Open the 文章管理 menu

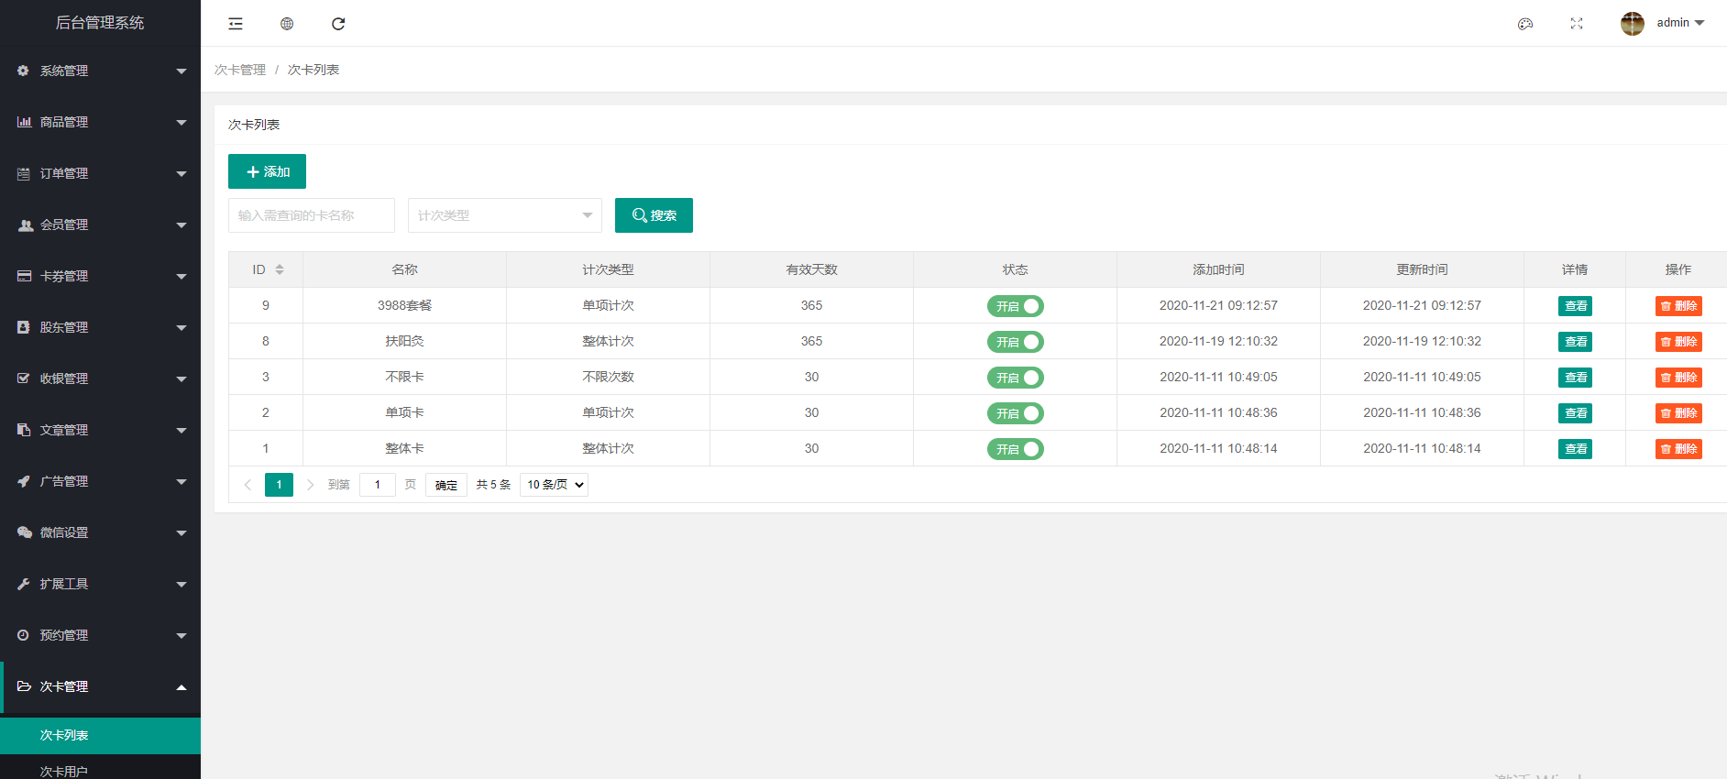(x=100, y=430)
